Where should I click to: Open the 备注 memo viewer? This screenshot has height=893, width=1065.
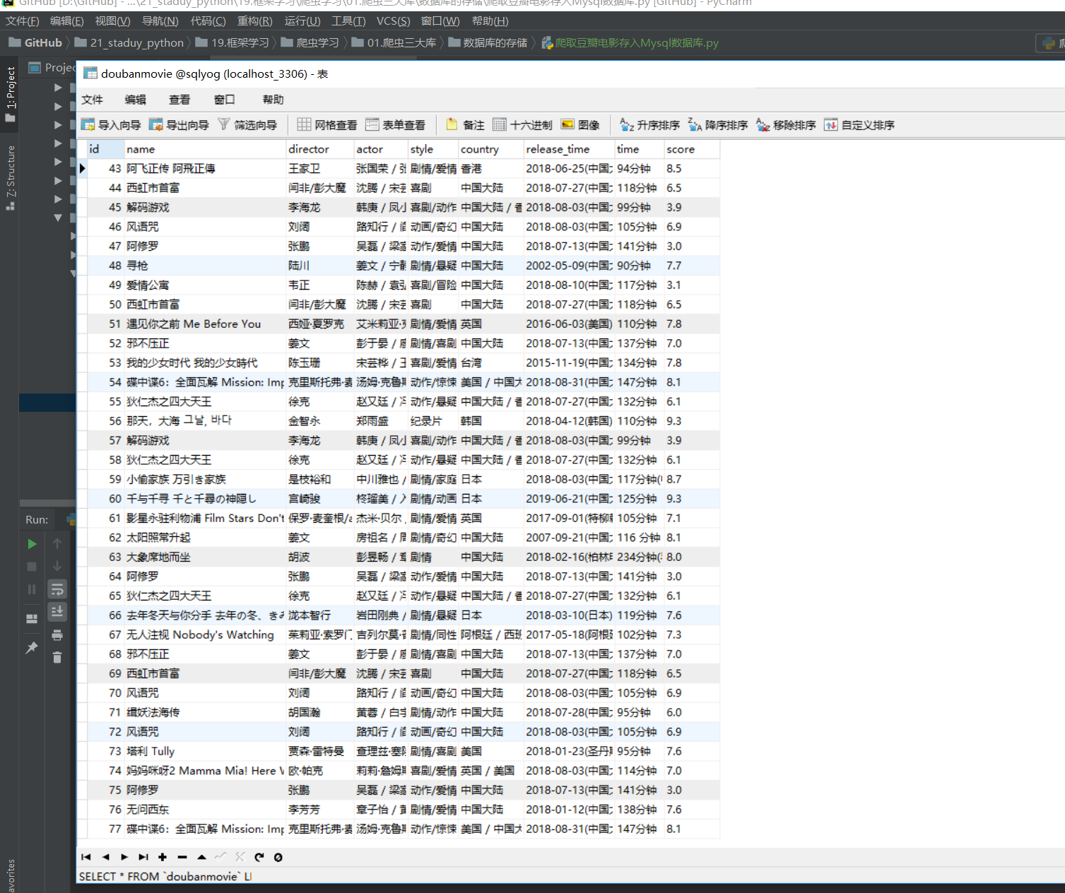[465, 125]
